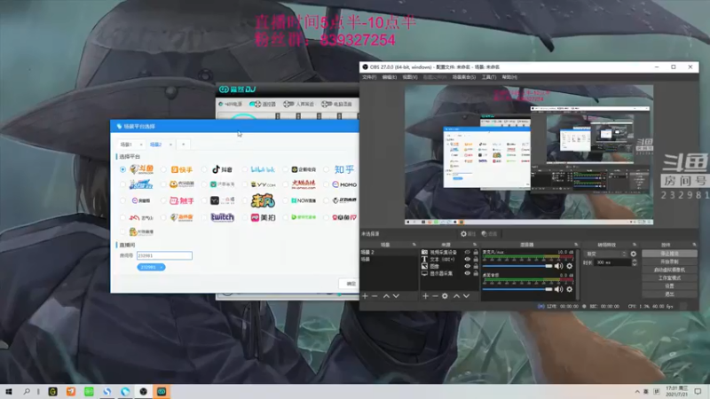
Task: Toggle visibility of video capture device source
Action: pyautogui.click(x=468, y=253)
